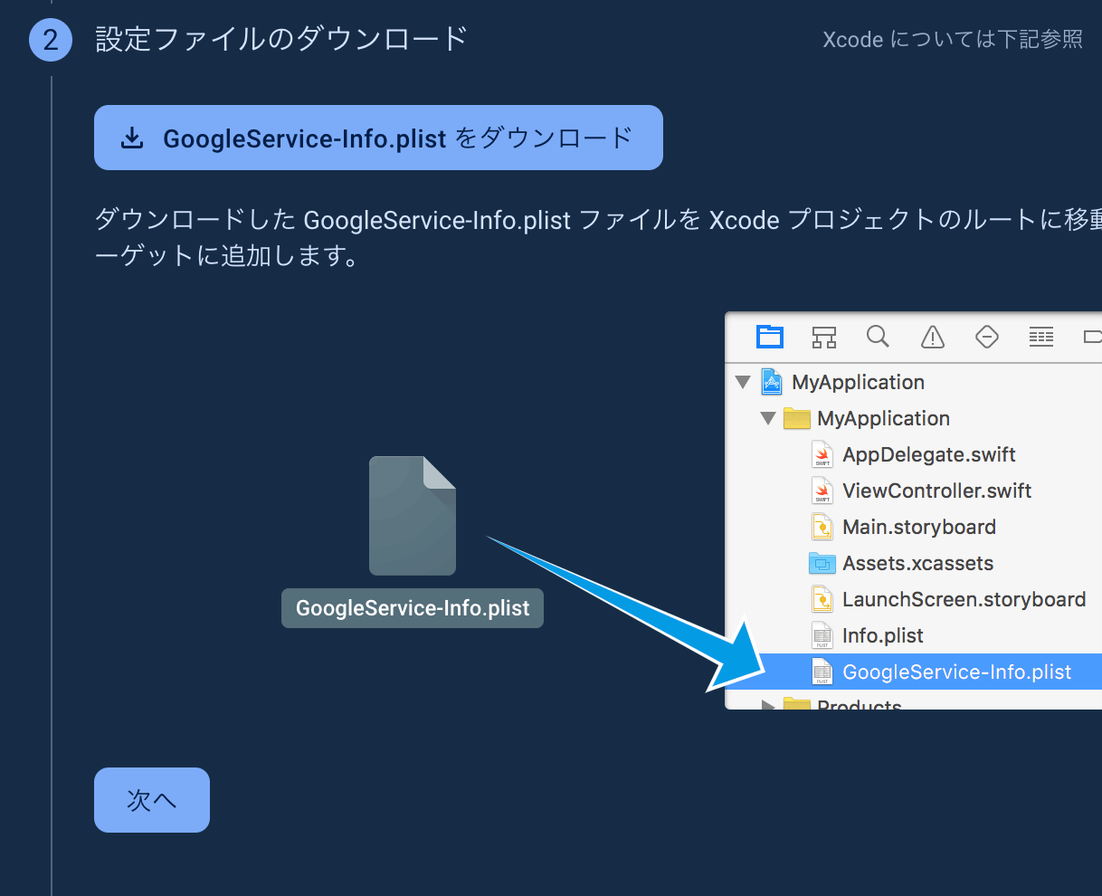Click the Info.plist file icon
Image resolution: width=1102 pixels, height=896 pixels.
click(x=822, y=635)
